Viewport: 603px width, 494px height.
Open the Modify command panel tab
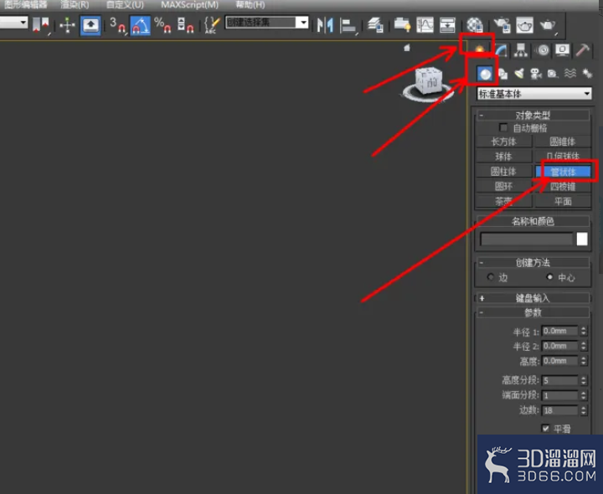501,50
